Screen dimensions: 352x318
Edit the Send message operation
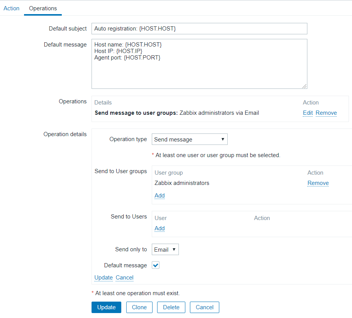click(x=308, y=113)
